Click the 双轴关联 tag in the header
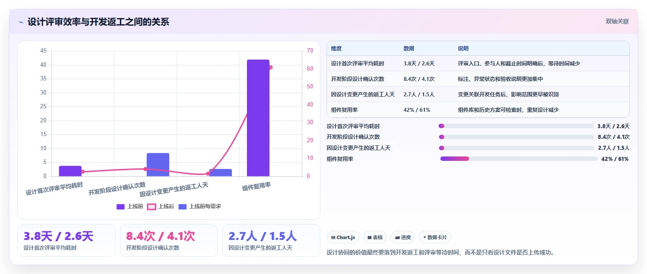 click(617, 21)
